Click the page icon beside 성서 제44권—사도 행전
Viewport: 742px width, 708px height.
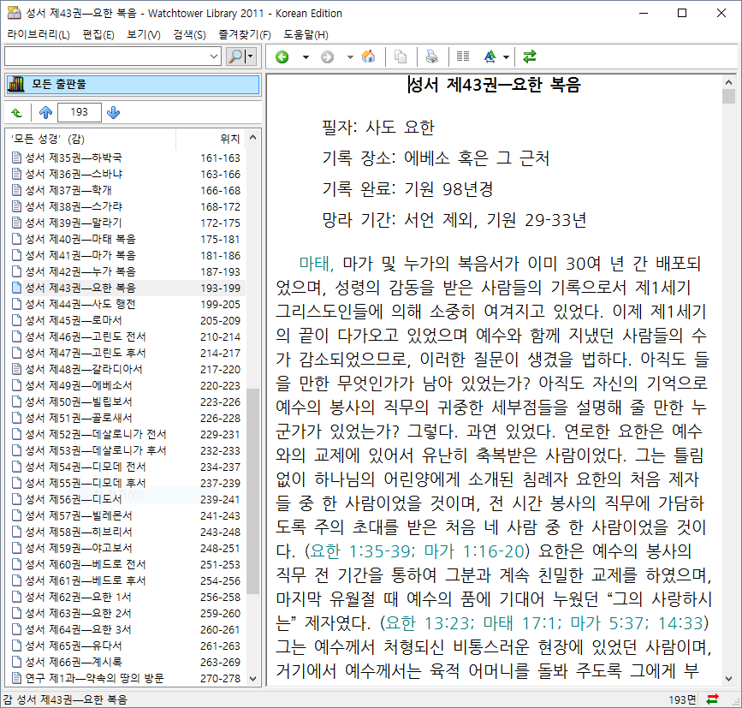pos(16,304)
